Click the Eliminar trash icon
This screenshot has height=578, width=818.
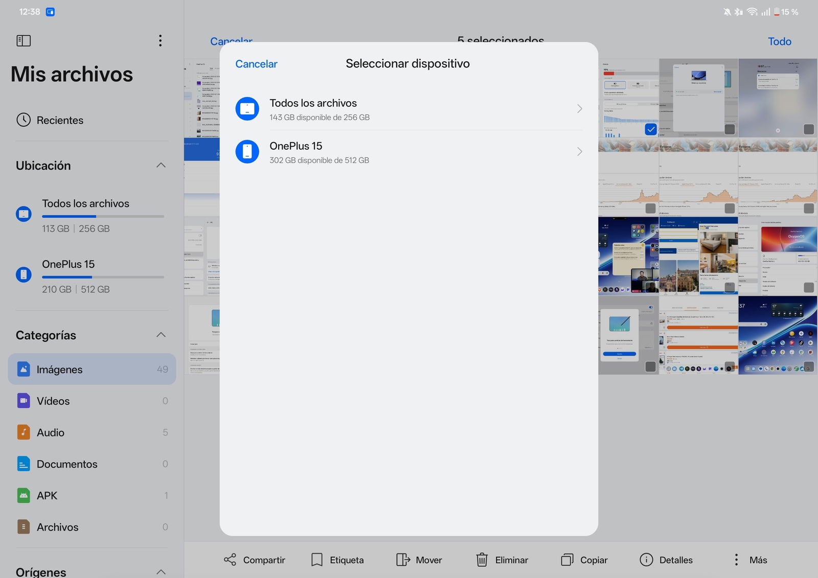click(x=482, y=560)
